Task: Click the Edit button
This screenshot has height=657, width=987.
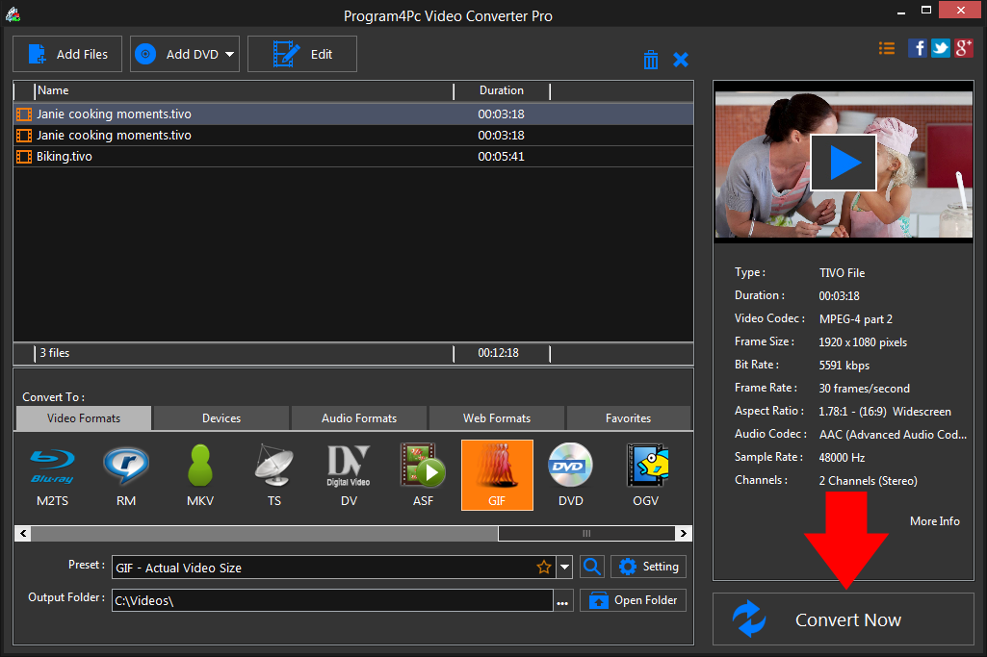Action: [x=302, y=54]
